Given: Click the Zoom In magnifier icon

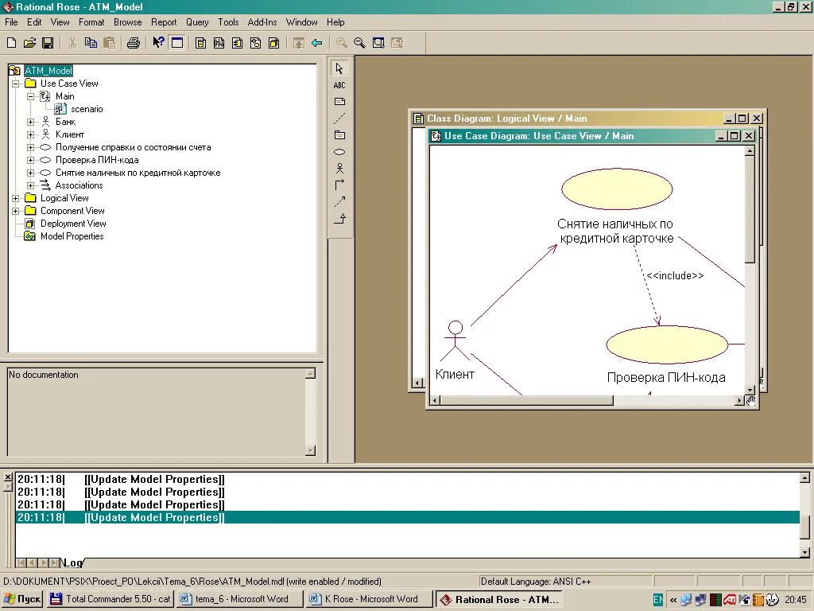Looking at the screenshot, I should 342,43.
